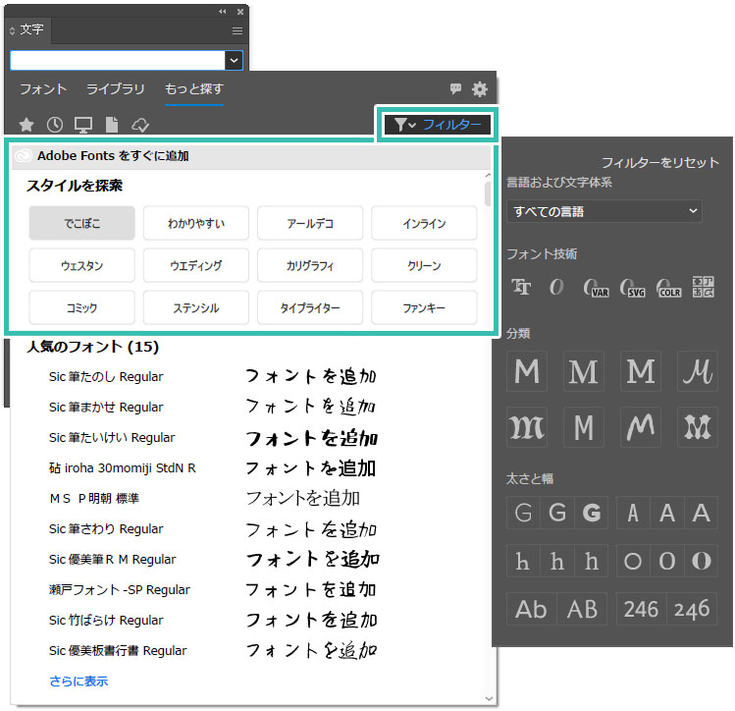Switch to the フォント tab

tap(43, 89)
